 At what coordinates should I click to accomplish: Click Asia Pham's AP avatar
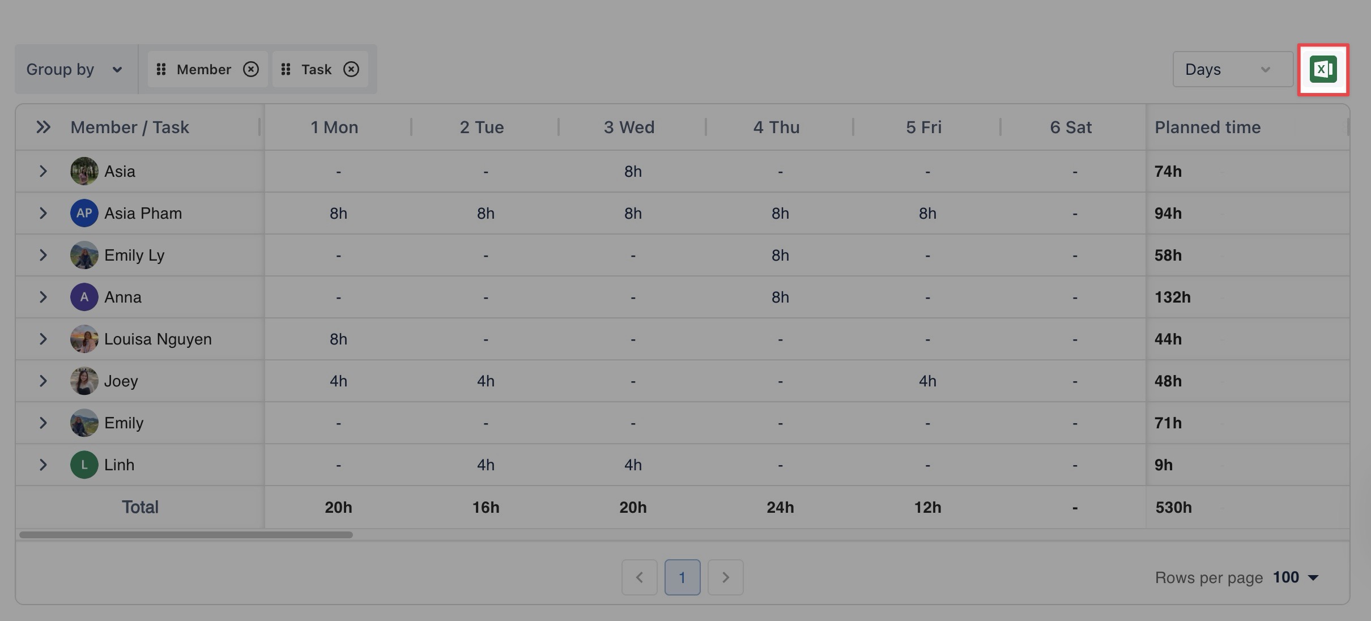pyautogui.click(x=84, y=213)
